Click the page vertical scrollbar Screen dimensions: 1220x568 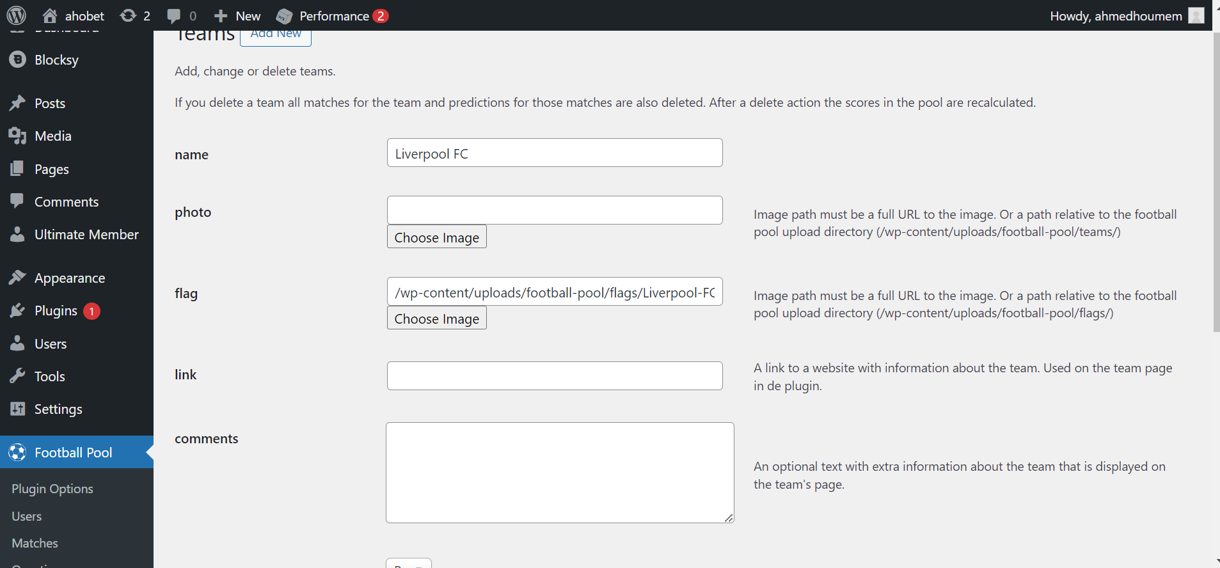point(1216,182)
